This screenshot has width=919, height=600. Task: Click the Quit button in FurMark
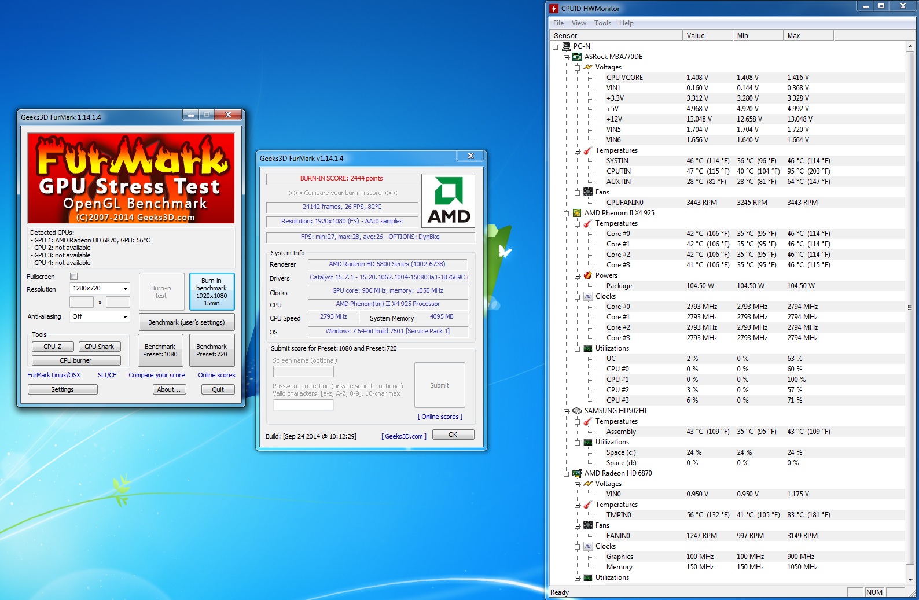click(218, 389)
